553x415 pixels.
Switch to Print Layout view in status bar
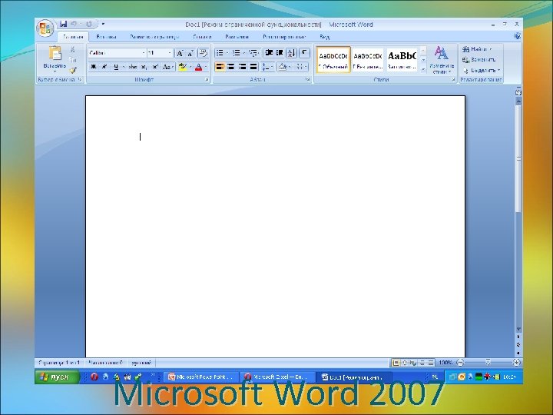(396, 363)
